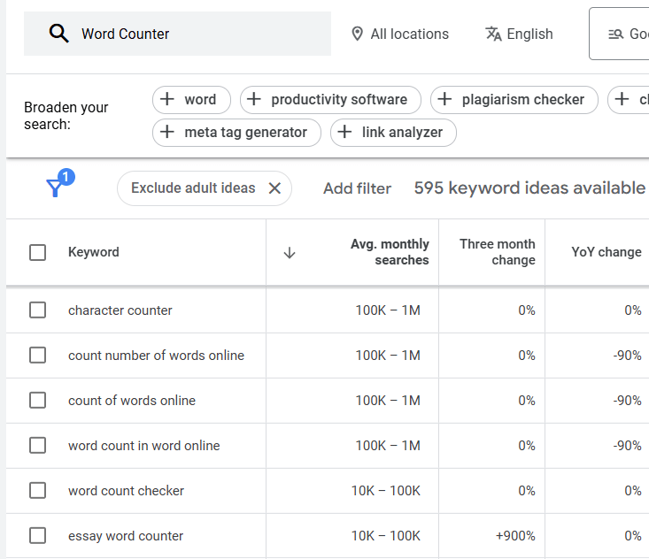The width and height of the screenshot is (649, 559).
Task: Click 'word count checker' keyword text
Action: pyautogui.click(x=126, y=491)
